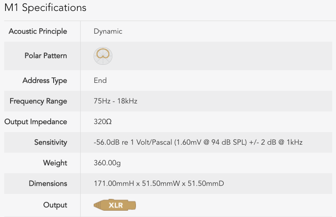Click the 320Ω impedance value
Screen dimensions: 336x217
(x=103, y=122)
